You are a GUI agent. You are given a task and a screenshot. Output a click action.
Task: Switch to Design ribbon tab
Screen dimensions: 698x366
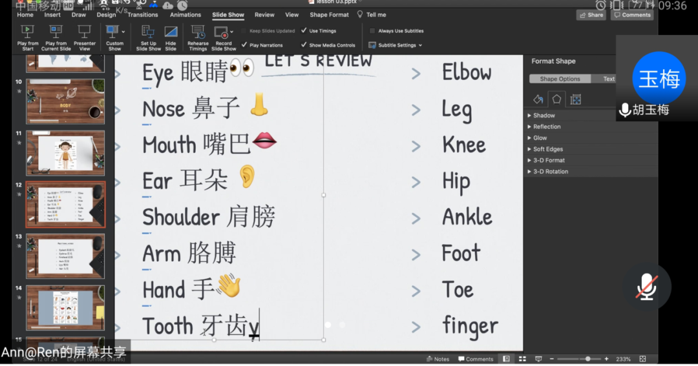point(106,15)
